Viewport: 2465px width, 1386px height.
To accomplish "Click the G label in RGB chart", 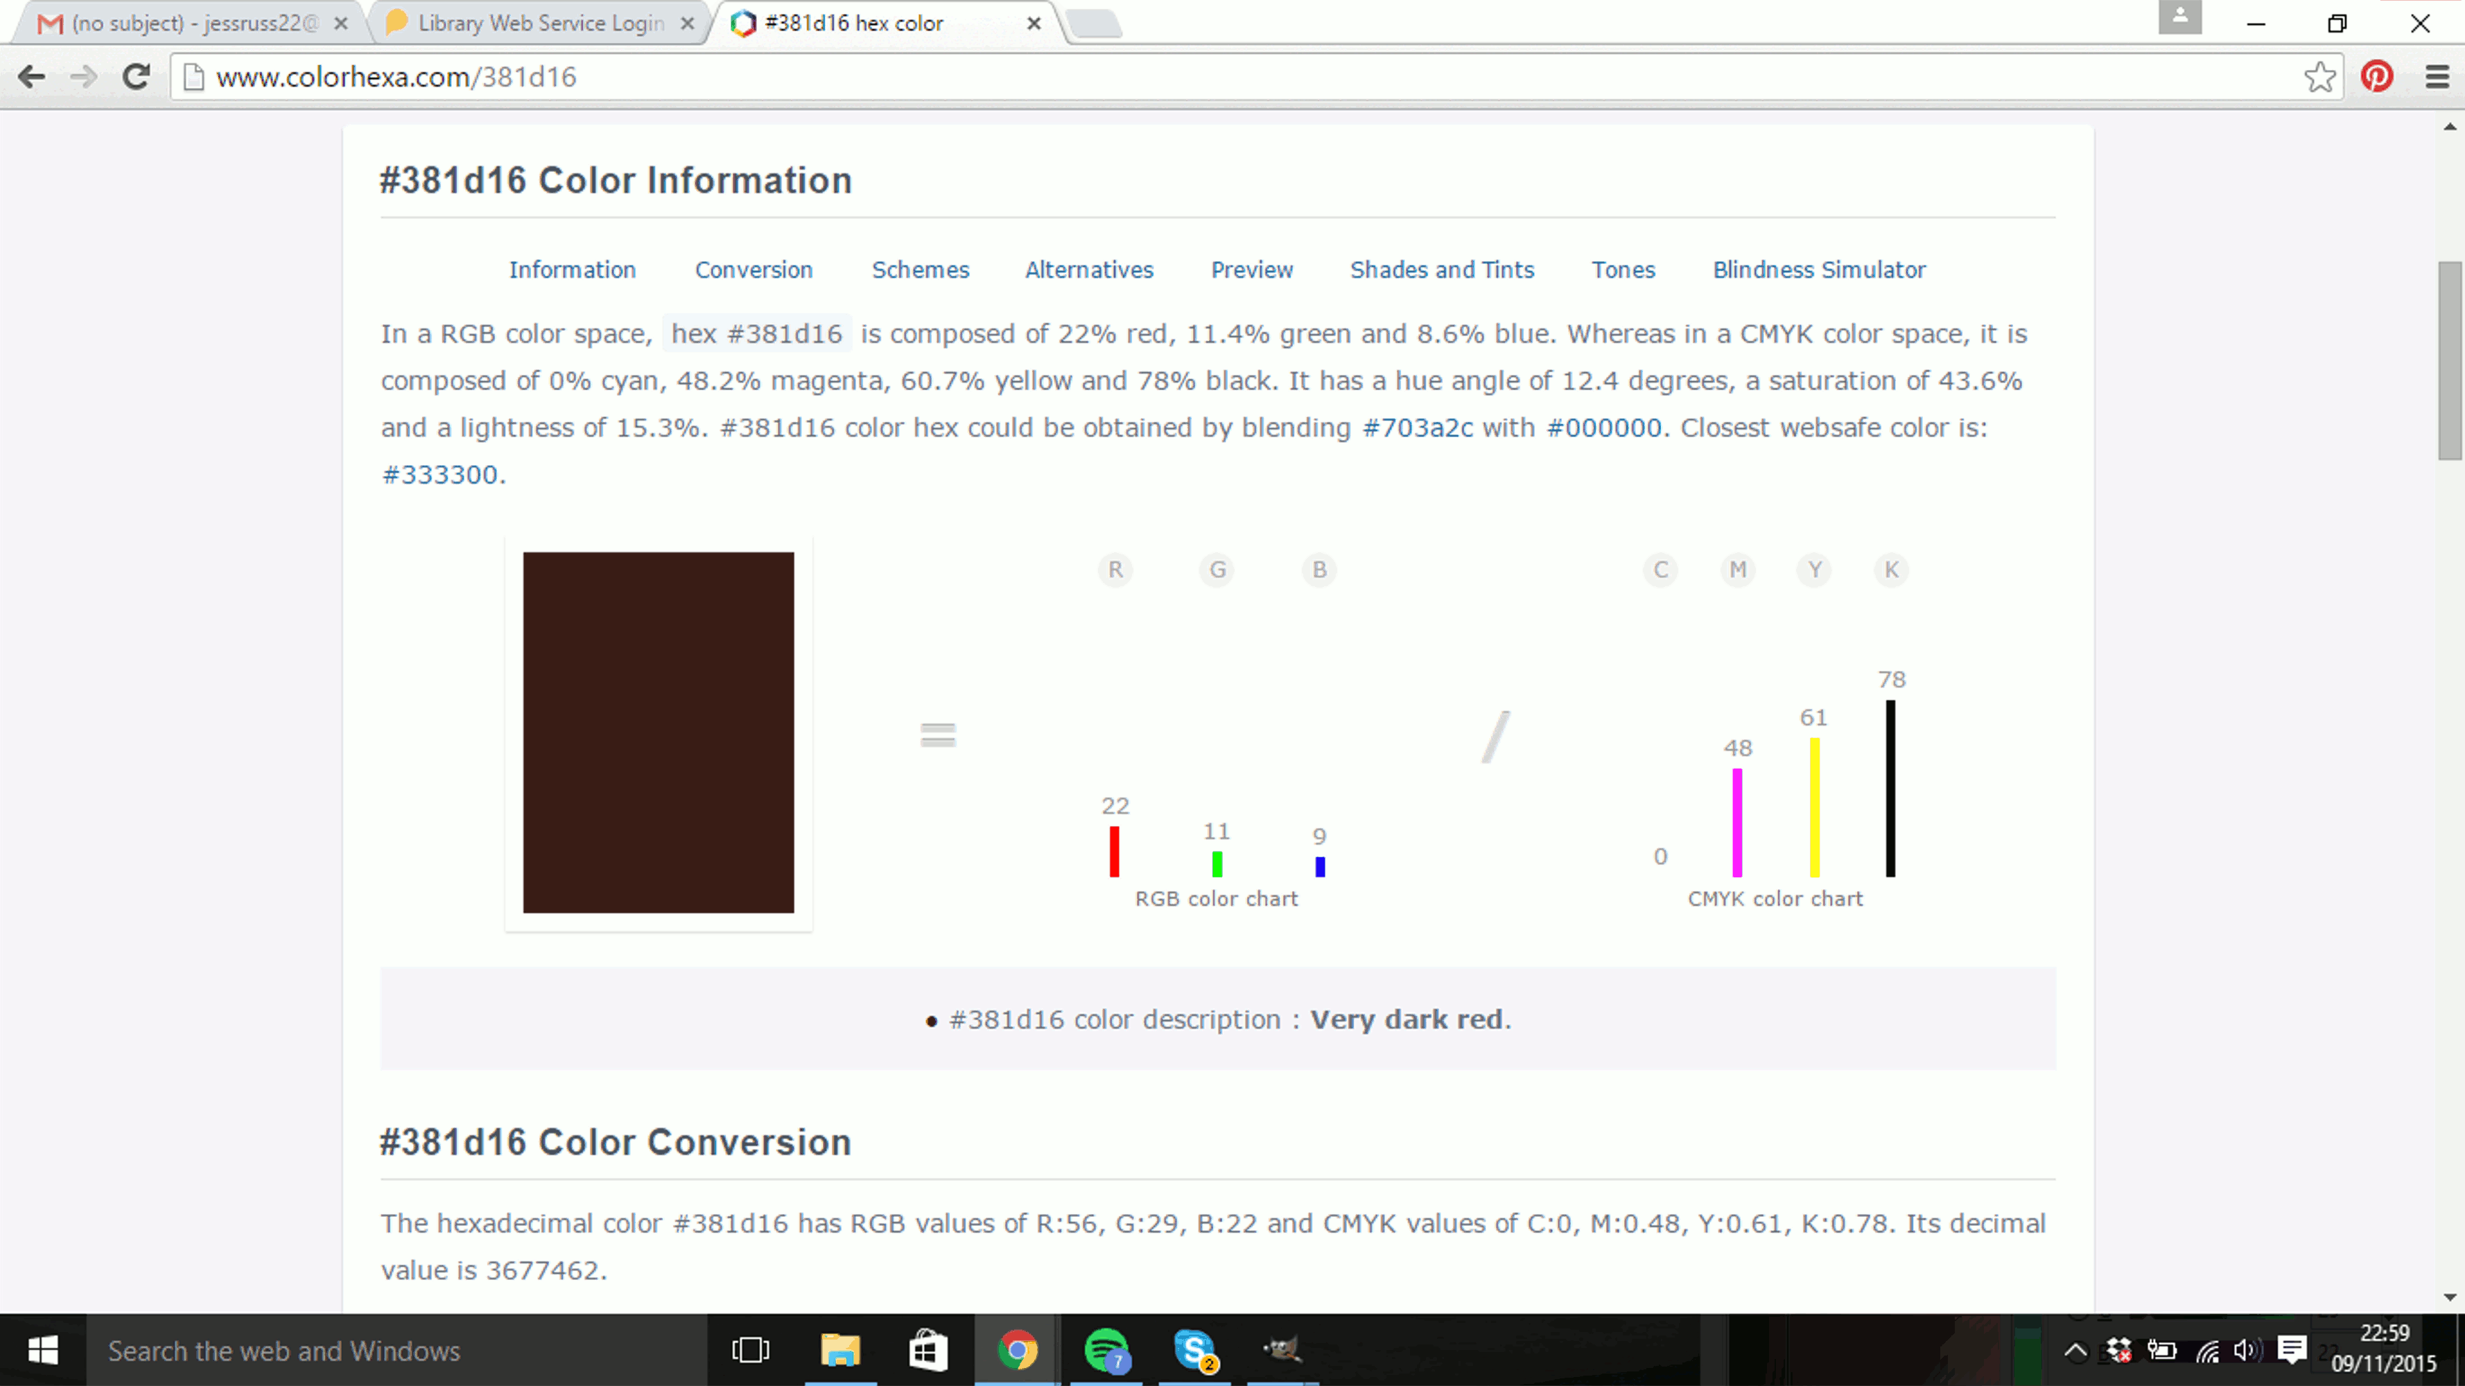I will coord(1217,570).
